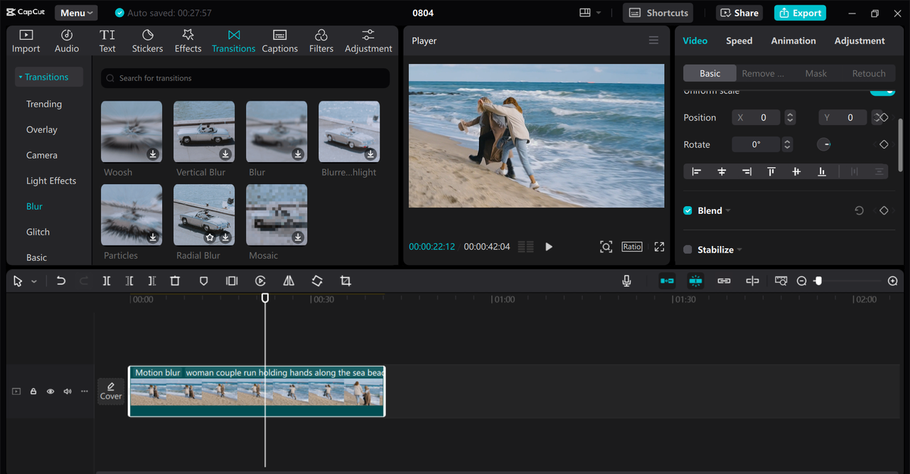Select the Crop tool in timeline toolbar
Image resolution: width=910 pixels, height=474 pixels.
[x=346, y=281]
